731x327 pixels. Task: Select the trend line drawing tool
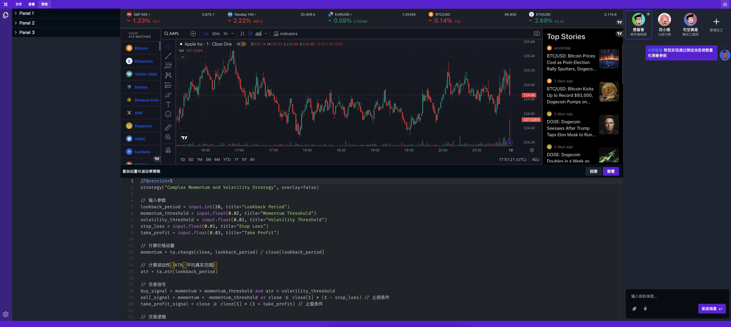(x=168, y=56)
